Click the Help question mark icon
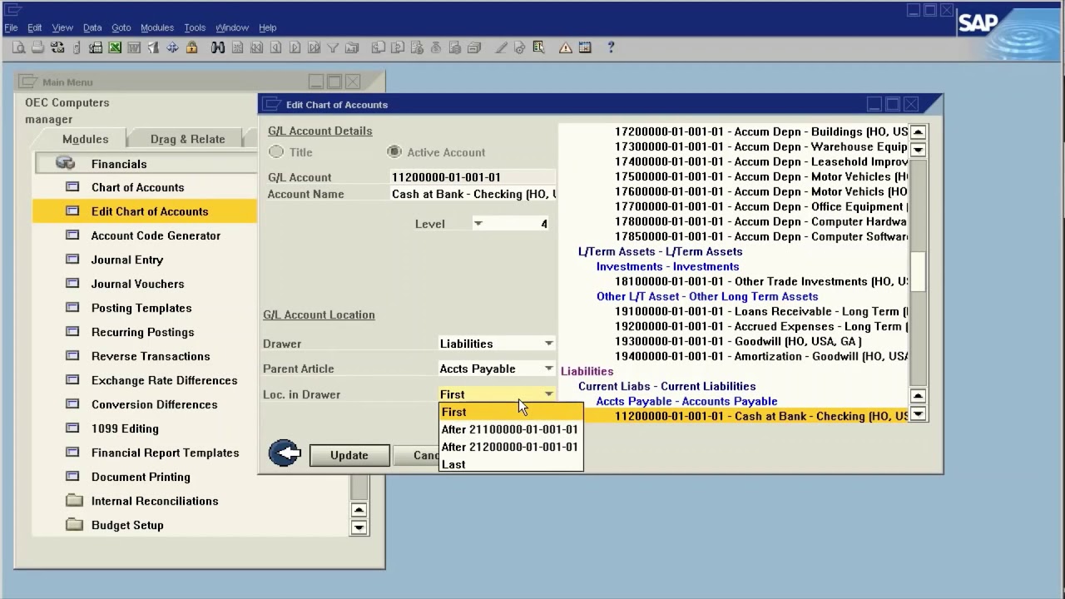 (x=611, y=48)
